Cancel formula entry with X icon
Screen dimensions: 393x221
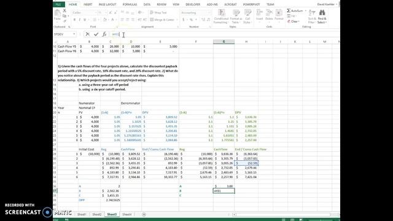tap(87, 34)
